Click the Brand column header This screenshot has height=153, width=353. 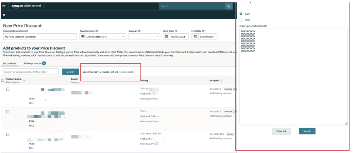(x=74, y=79)
